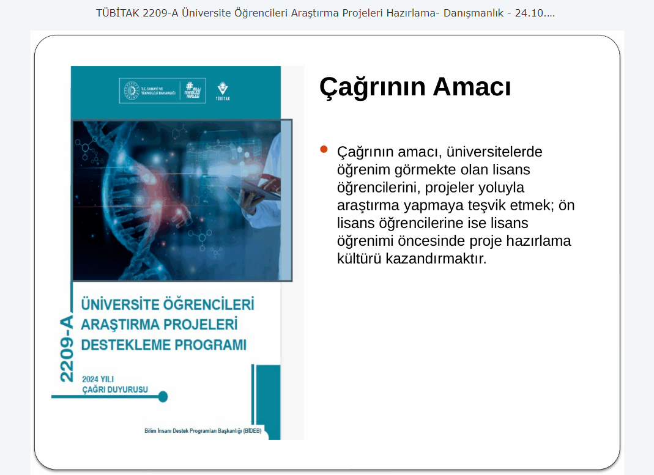The width and height of the screenshot is (654, 475).
Task: Click the TÜBİTAK logo on the cover
Action: click(x=223, y=91)
